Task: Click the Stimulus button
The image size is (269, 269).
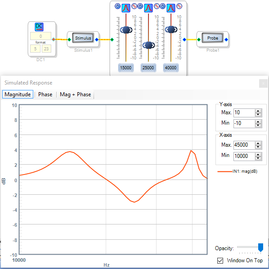Action: 83,38
